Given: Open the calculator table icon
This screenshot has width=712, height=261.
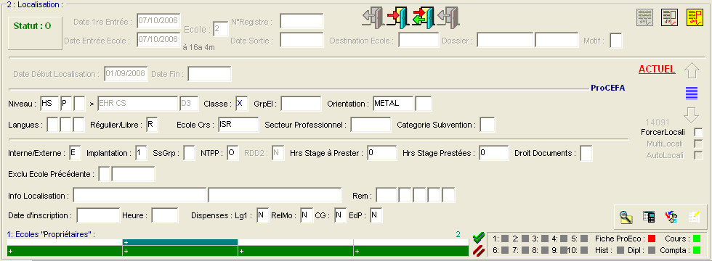Looking at the screenshot, I should coord(648,217).
